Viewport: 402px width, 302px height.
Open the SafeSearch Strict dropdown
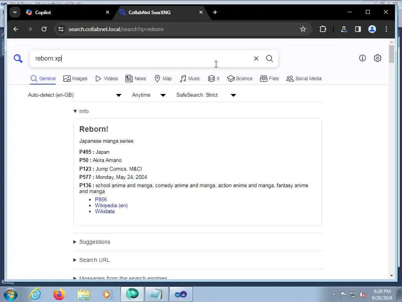click(206, 95)
